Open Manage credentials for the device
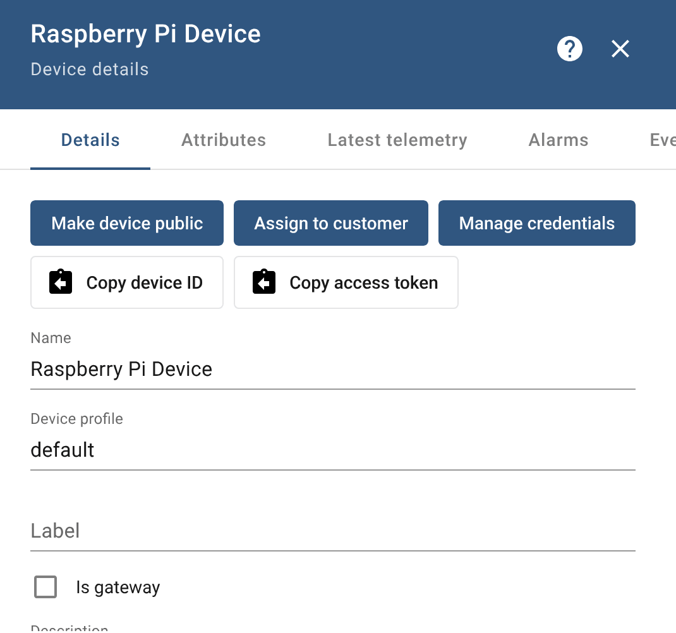The height and width of the screenshot is (633, 676). point(536,222)
